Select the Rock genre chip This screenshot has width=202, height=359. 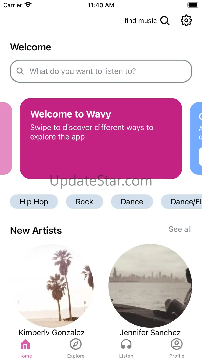click(84, 202)
